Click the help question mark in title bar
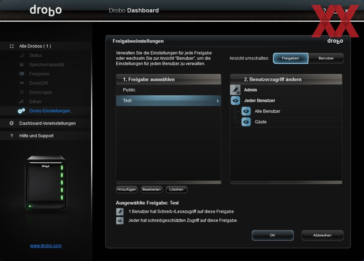This screenshot has width=364, height=261. pyautogui.click(x=324, y=11)
